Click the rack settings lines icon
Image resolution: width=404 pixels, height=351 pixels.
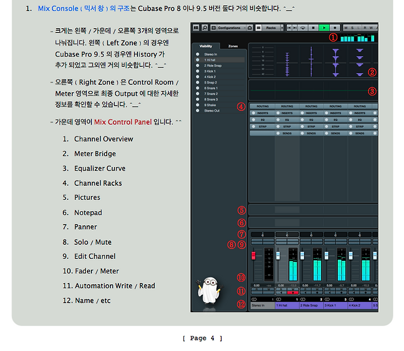click(259, 28)
